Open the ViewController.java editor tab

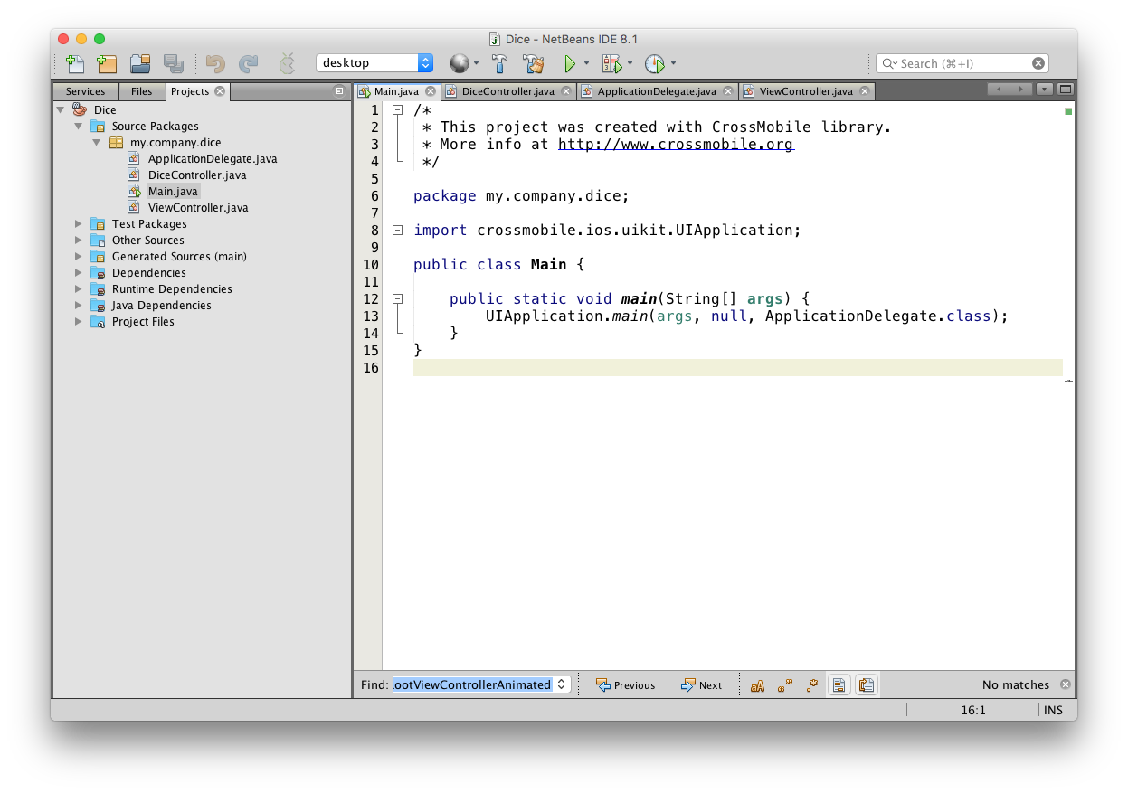[x=806, y=91]
